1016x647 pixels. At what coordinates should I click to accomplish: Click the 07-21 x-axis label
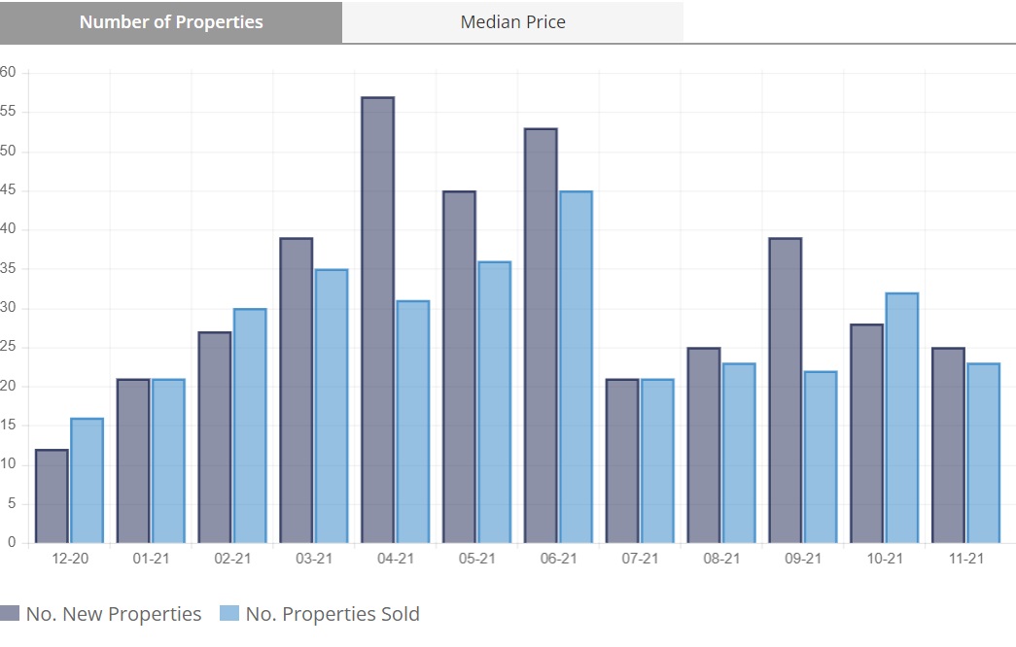point(640,559)
